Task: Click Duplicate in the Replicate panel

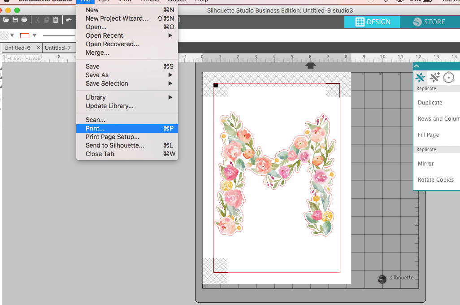Action: pos(430,102)
